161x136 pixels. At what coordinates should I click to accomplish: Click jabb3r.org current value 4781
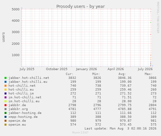coord(72,109)
